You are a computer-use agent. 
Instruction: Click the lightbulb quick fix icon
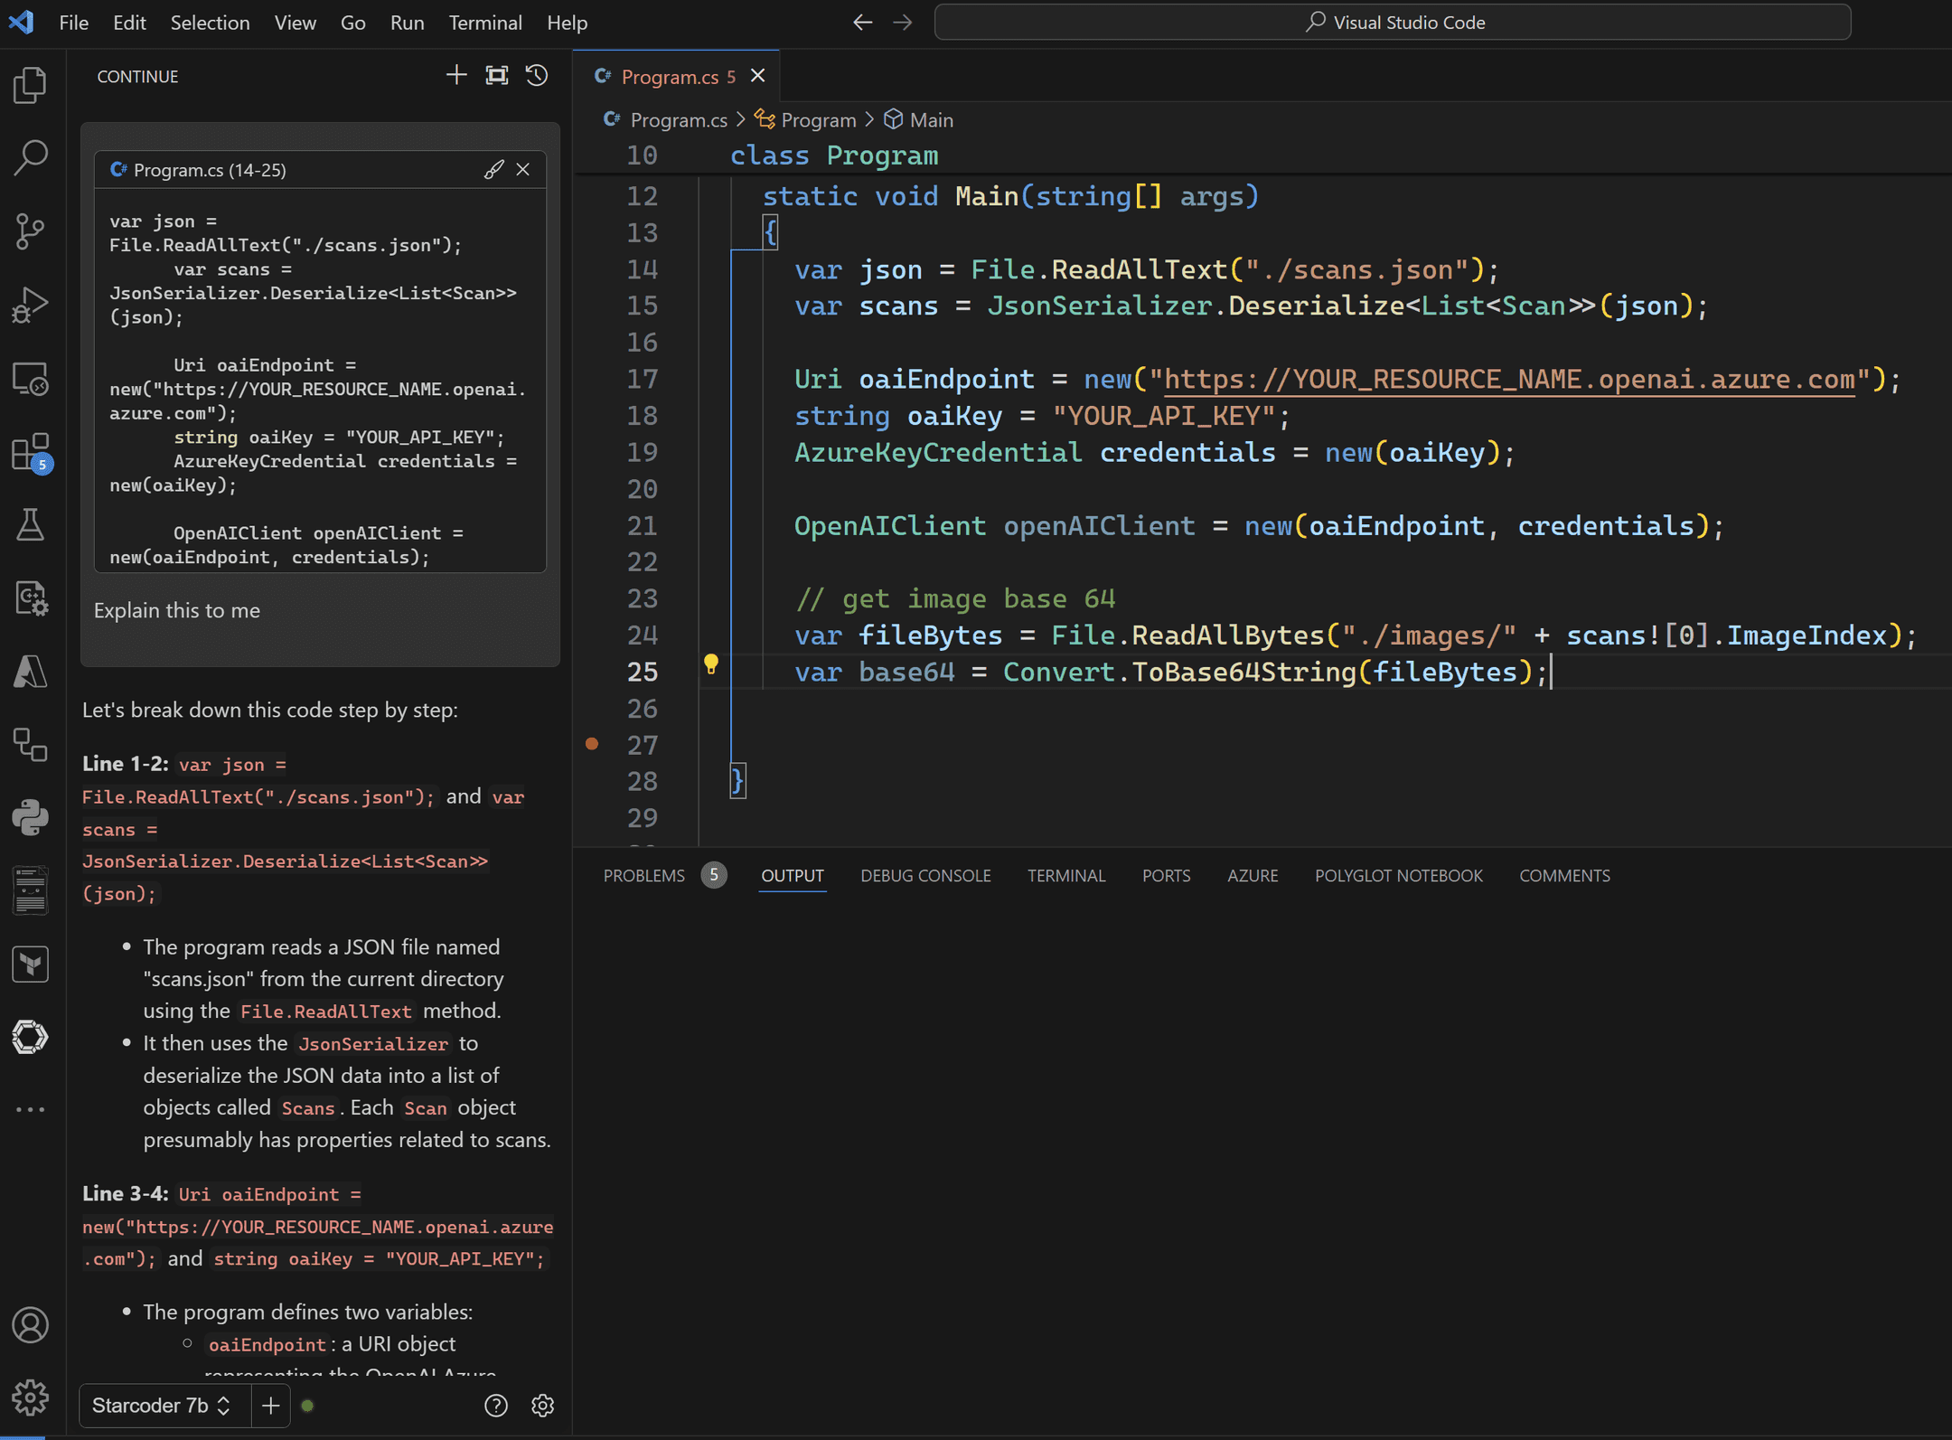(x=711, y=664)
